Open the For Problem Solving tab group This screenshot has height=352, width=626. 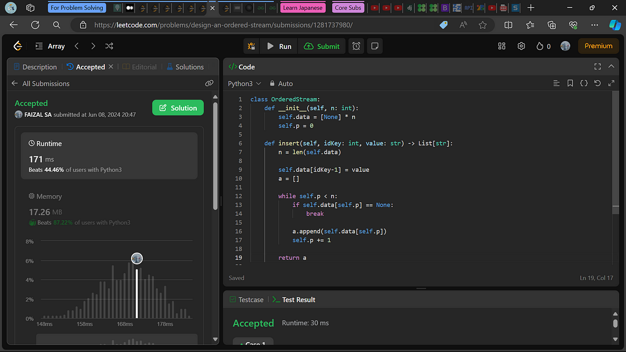[77, 8]
